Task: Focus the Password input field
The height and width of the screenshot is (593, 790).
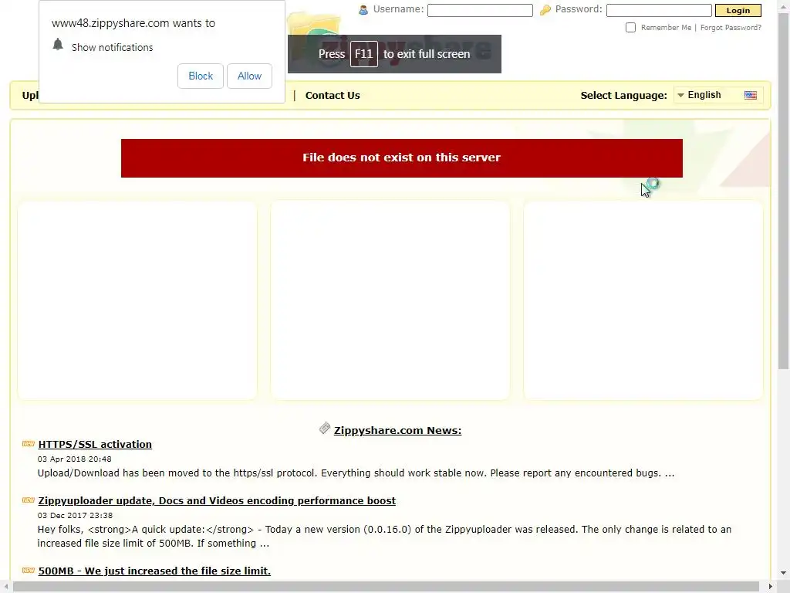Action: [x=659, y=10]
